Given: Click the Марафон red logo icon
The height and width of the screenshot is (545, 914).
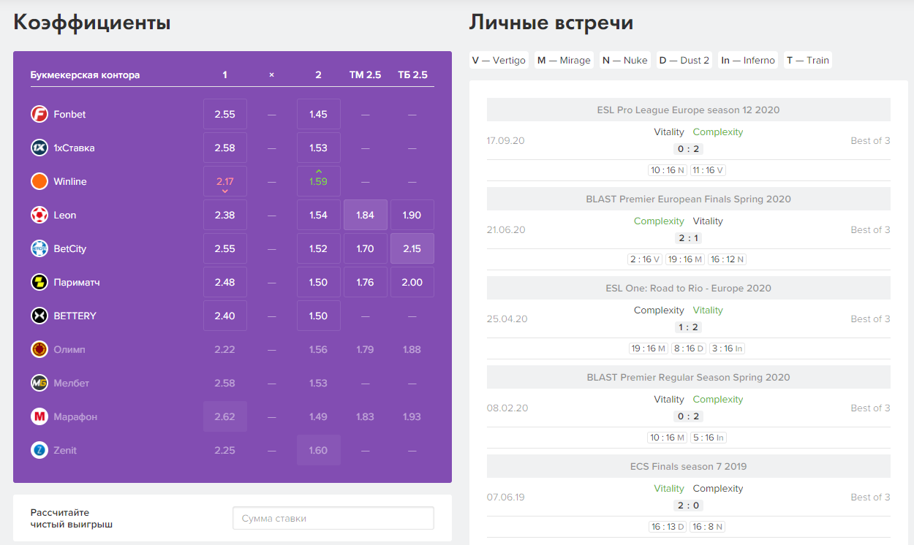Looking at the screenshot, I should 39,417.
